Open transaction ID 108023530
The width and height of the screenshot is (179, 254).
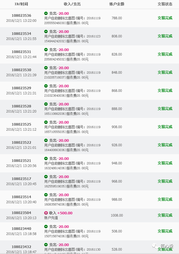click(21, 70)
